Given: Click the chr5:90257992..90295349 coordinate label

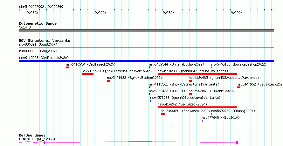Looking at the screenshot, I should pyautogui.click(x=41, y=7).
